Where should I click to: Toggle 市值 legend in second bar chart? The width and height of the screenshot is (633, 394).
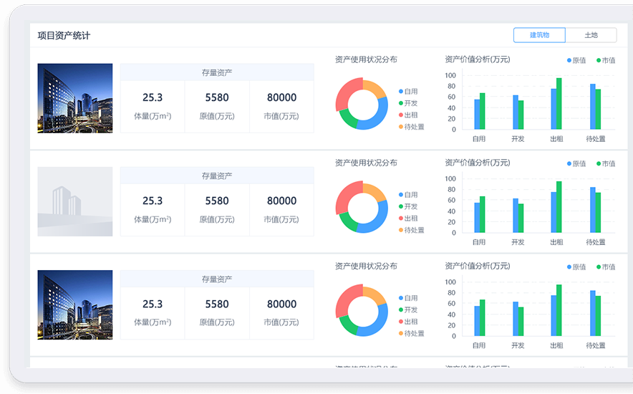point(606,164)
